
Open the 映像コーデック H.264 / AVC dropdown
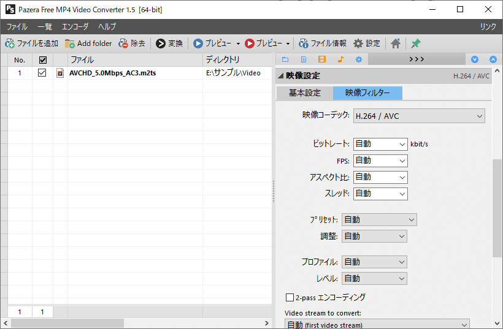point(420,116)
